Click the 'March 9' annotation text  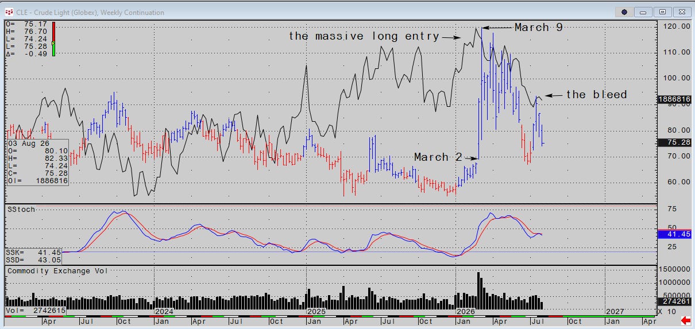pyautogui.click(x=539, y=27)
